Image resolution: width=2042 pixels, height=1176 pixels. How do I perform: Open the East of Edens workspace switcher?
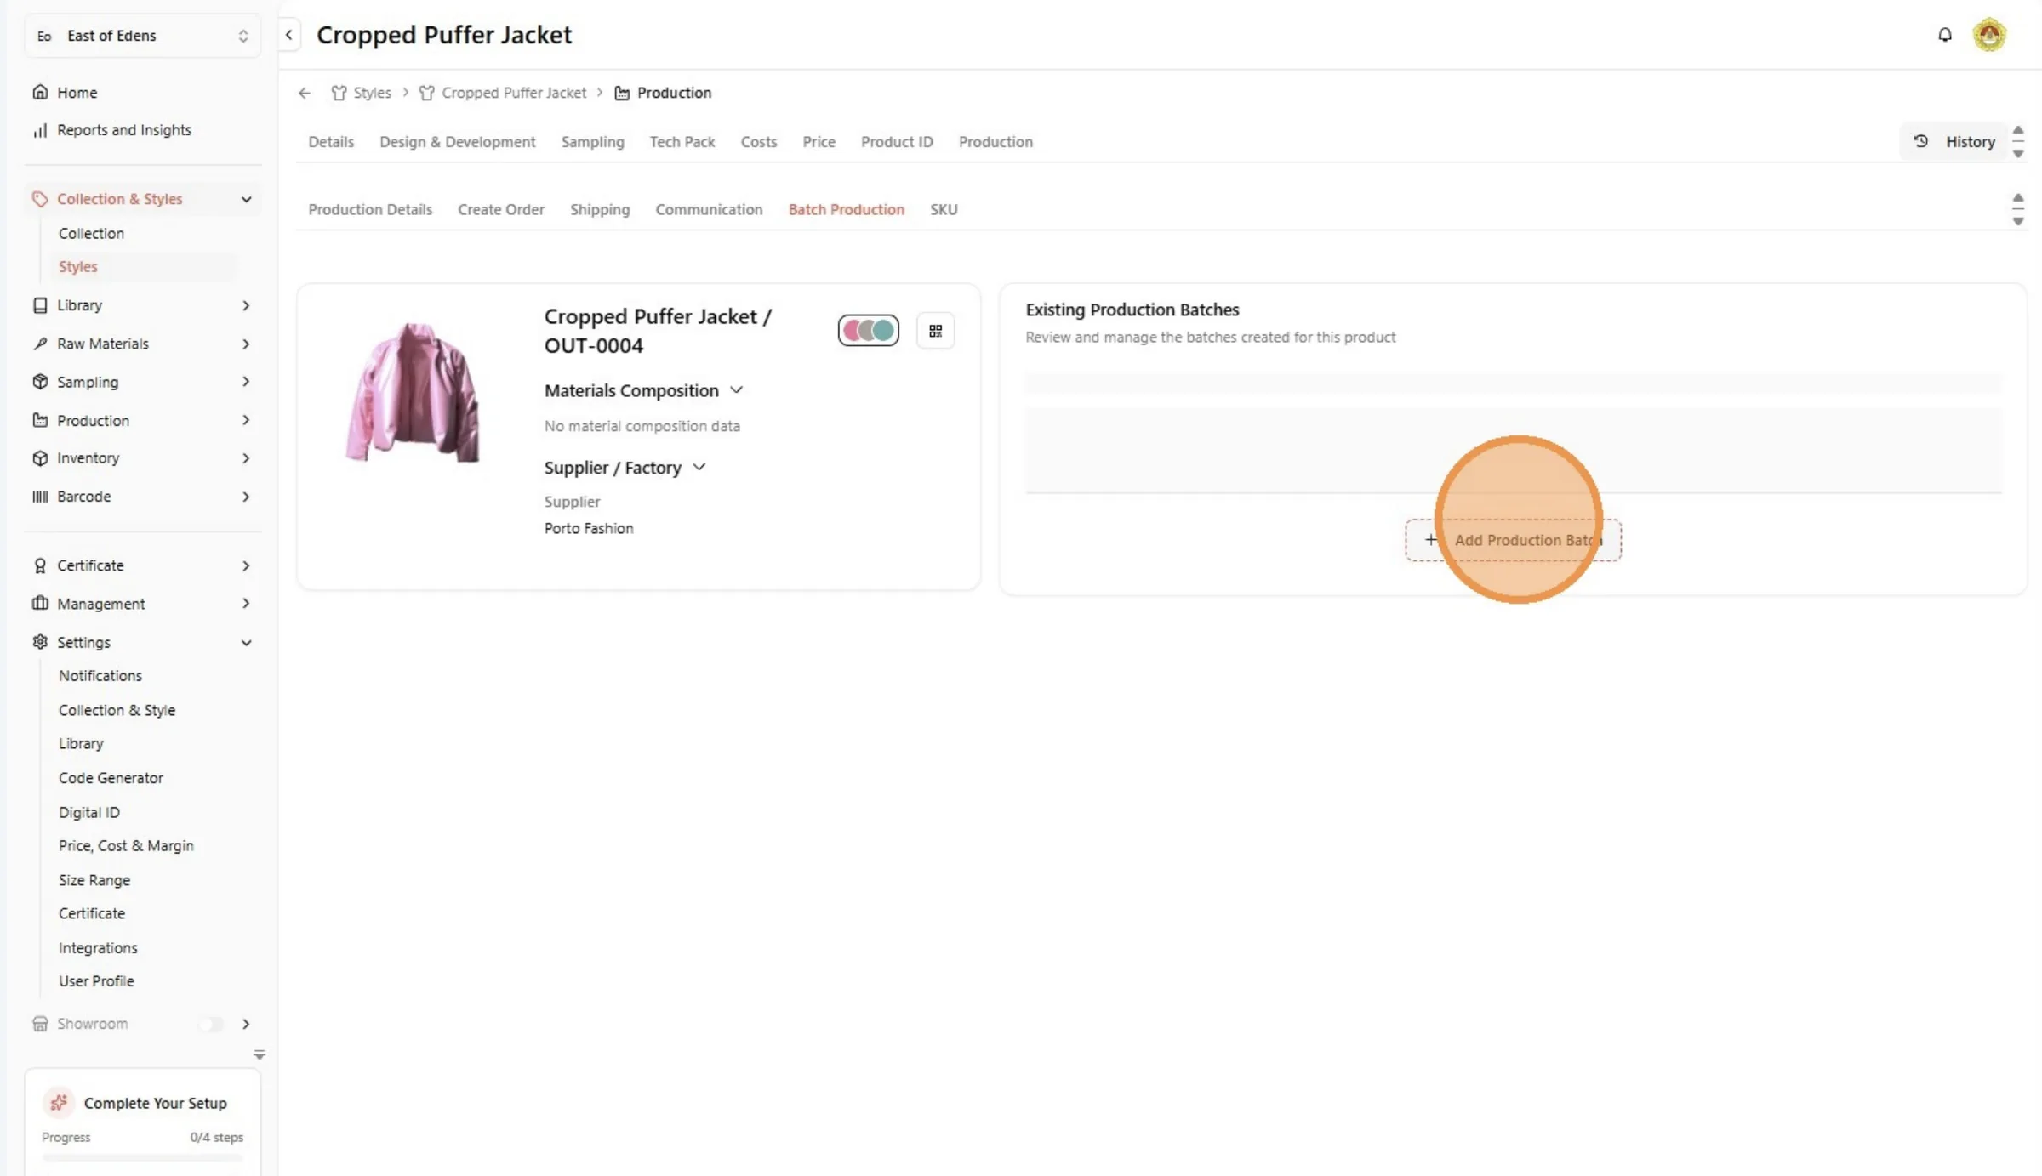(x=142, y=36)
